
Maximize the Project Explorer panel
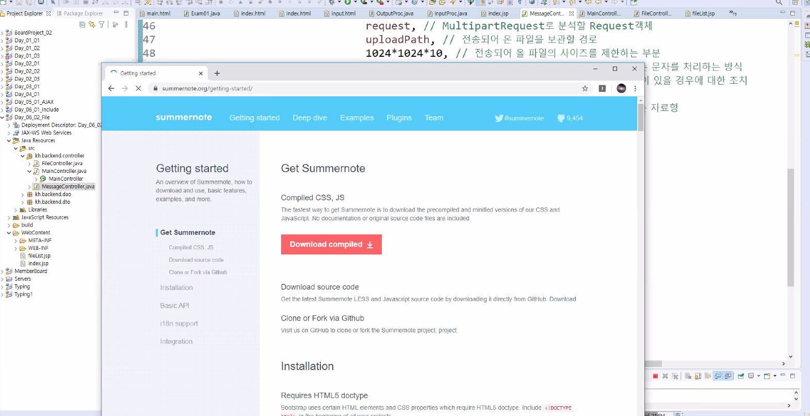coord(126,13)
